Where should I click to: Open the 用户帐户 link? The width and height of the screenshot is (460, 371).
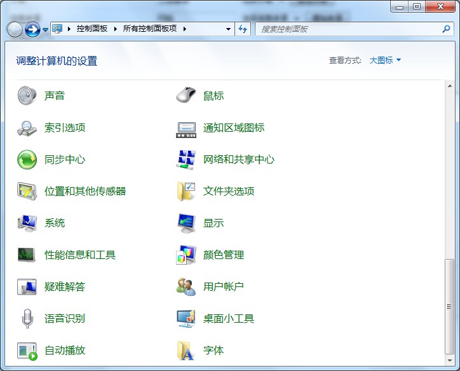coord(224,287)
